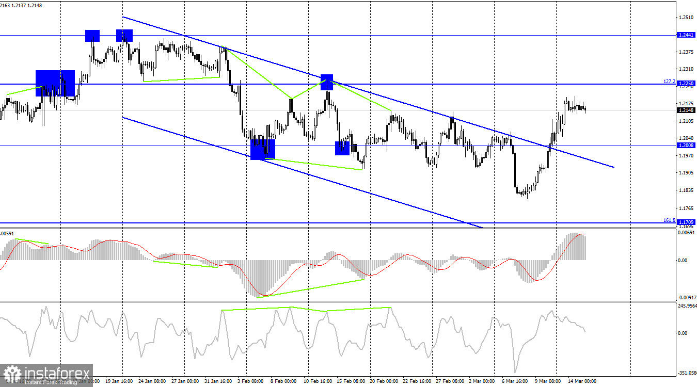Select the 1.2008 blue level price tag
697x387 pixels.
(x=686, y=146)
